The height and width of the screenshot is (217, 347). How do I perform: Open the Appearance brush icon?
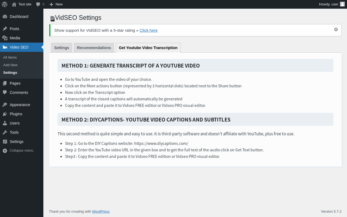point(5,105)
